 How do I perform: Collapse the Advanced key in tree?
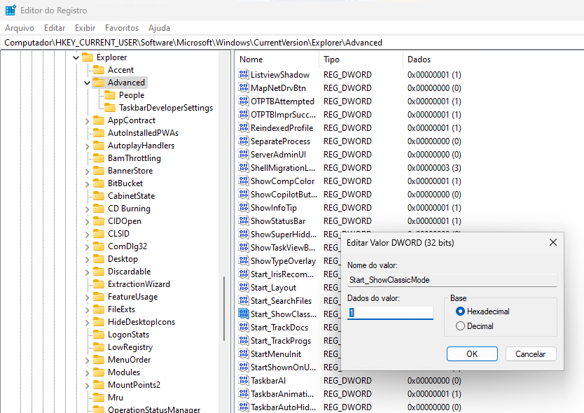[x=87, y=83]
